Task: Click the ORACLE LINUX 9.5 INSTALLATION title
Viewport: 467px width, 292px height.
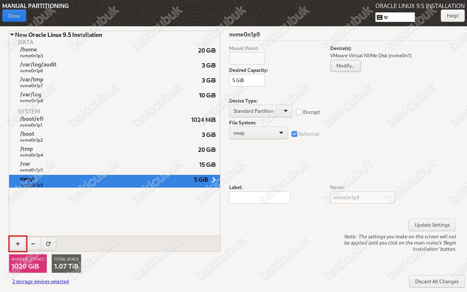Action: (x=420, y=6)
